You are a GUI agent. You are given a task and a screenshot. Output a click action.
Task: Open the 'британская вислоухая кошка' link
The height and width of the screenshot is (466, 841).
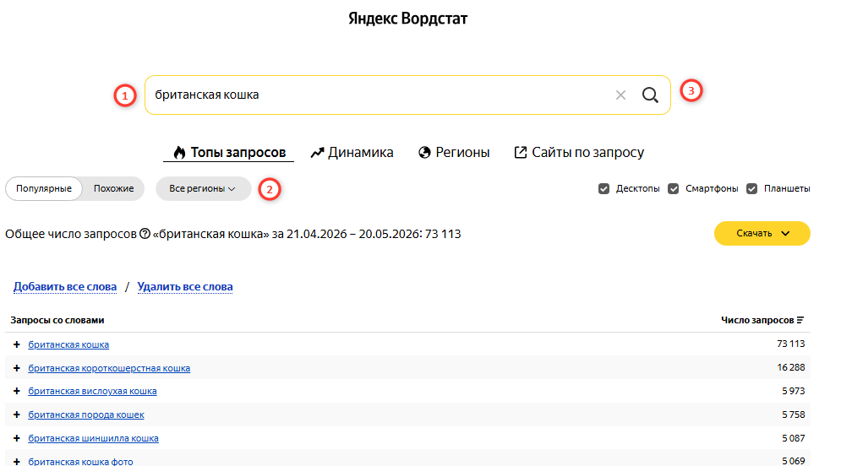(92, 391)
